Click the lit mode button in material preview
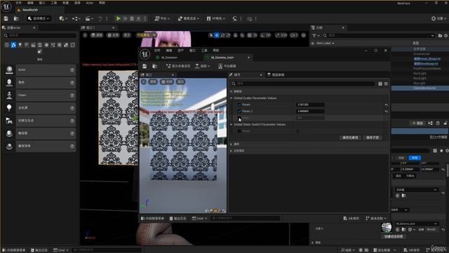Image resolution: width=449 pixels, height=253 pixels. tap(167, 82)
